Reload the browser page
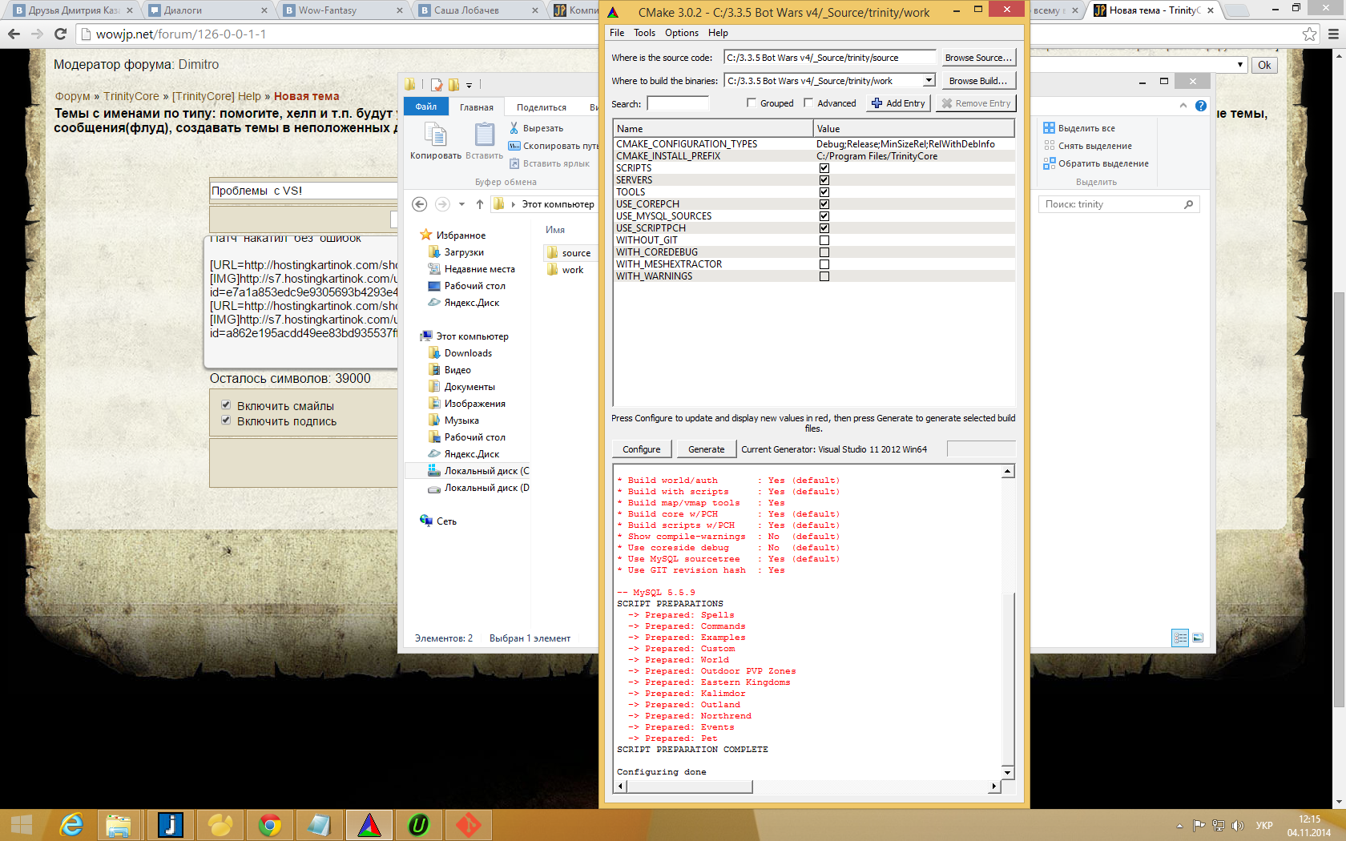Viewport: 1346px width, 841px height. (60, 34)
